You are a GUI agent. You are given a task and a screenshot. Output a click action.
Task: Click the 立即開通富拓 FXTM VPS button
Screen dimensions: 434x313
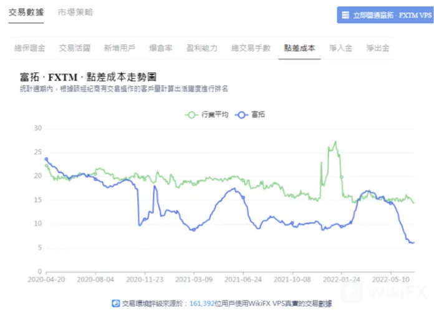pos(385,15)
